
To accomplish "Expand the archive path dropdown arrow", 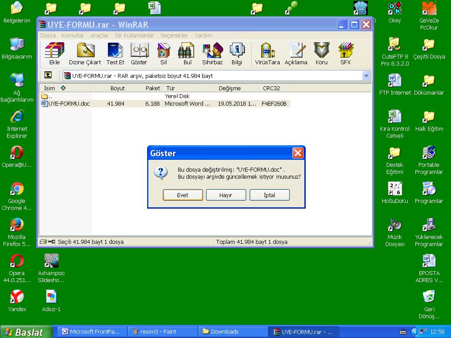I will pyautogui.click(x=366, y=76).
